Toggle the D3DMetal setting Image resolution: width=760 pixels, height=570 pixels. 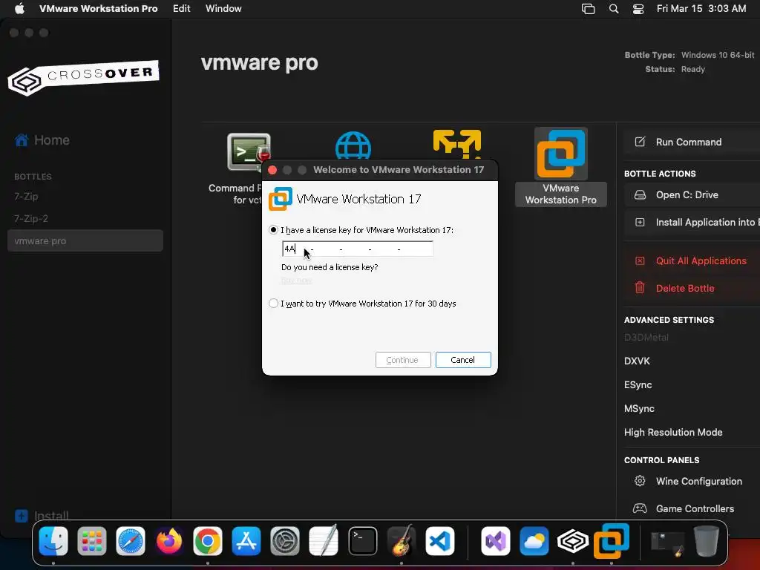click(646, 338)
